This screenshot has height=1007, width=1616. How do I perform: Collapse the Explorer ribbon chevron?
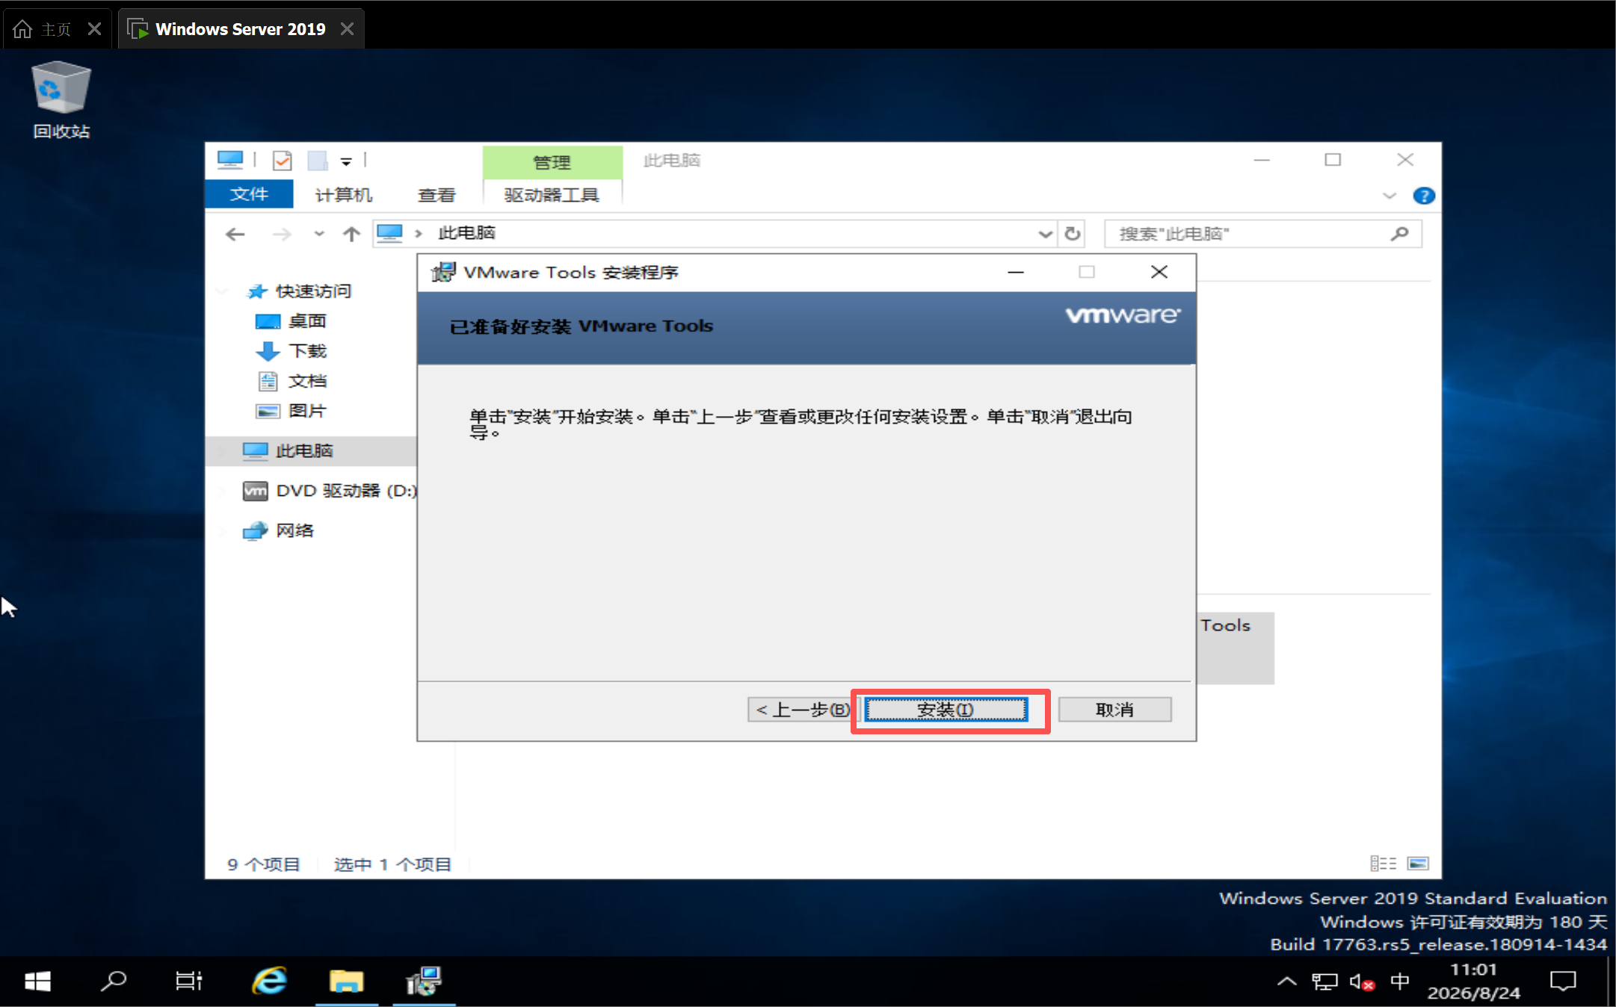click(1390, 196)
